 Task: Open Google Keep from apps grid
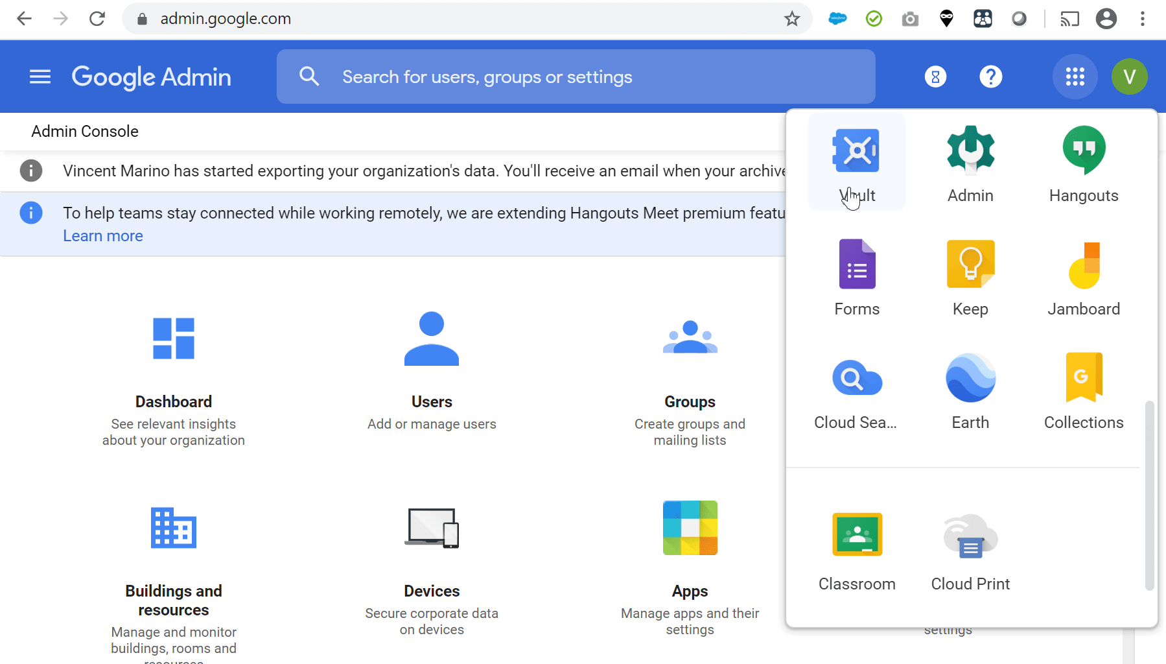970,277
